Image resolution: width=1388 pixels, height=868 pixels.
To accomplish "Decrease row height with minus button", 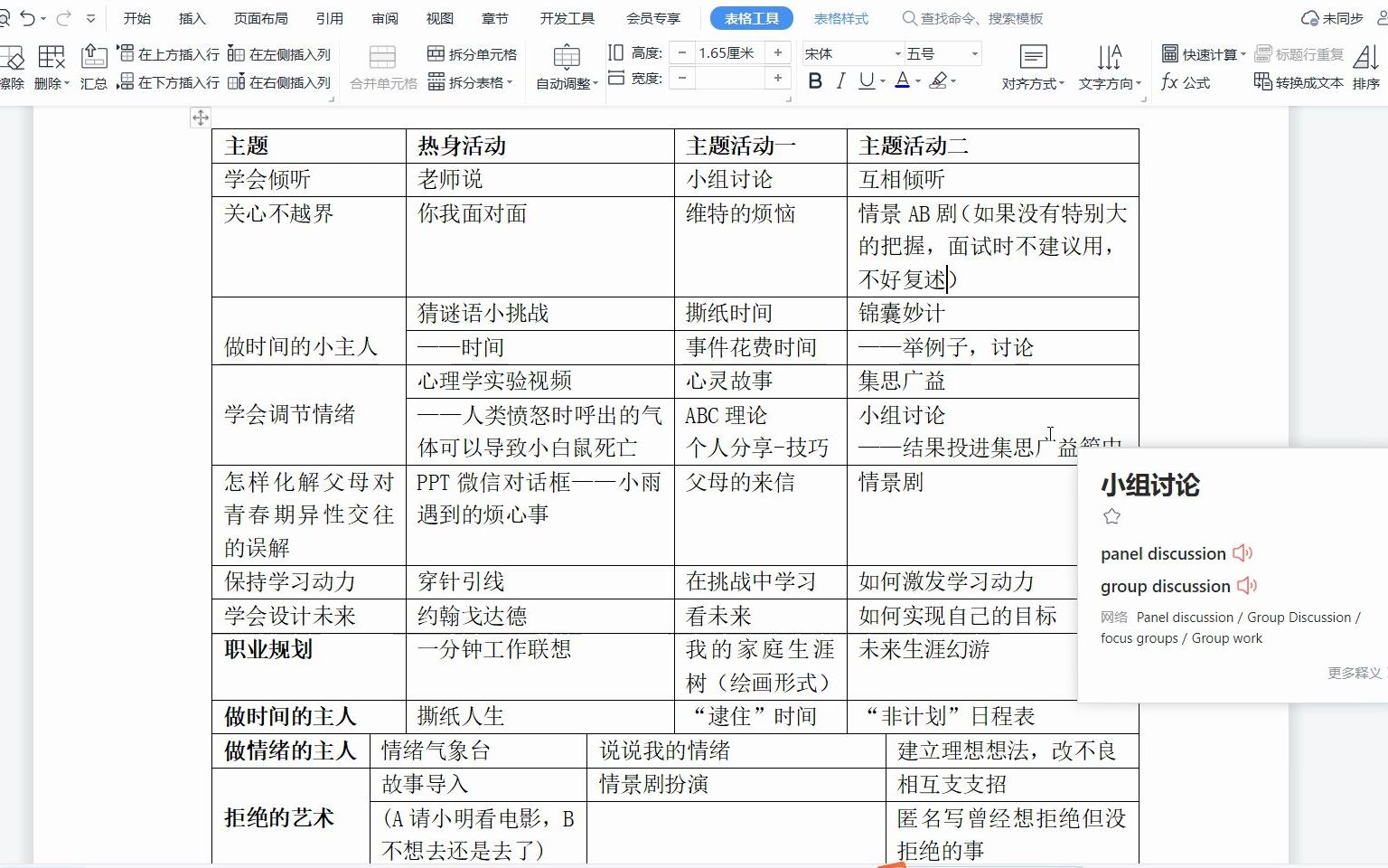I will (x=682, y=53).
